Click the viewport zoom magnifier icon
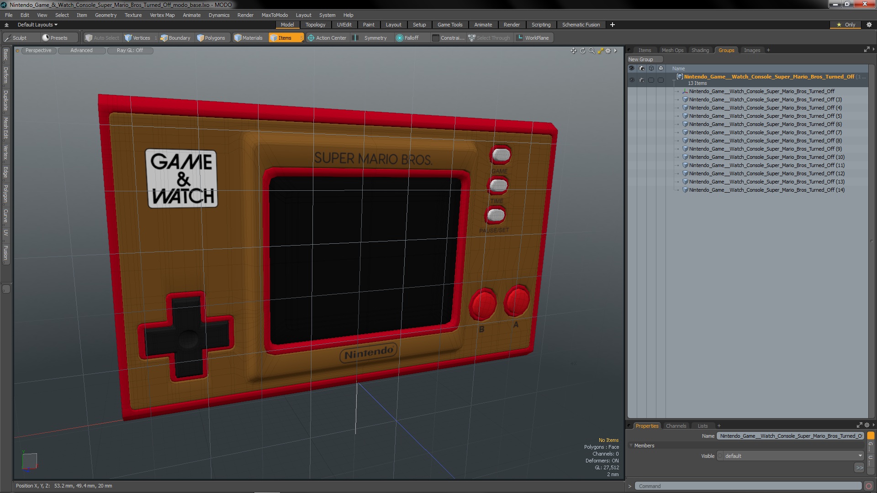This screenshot has height=493, width=877. pyautogui.click(x=592, y=51)
